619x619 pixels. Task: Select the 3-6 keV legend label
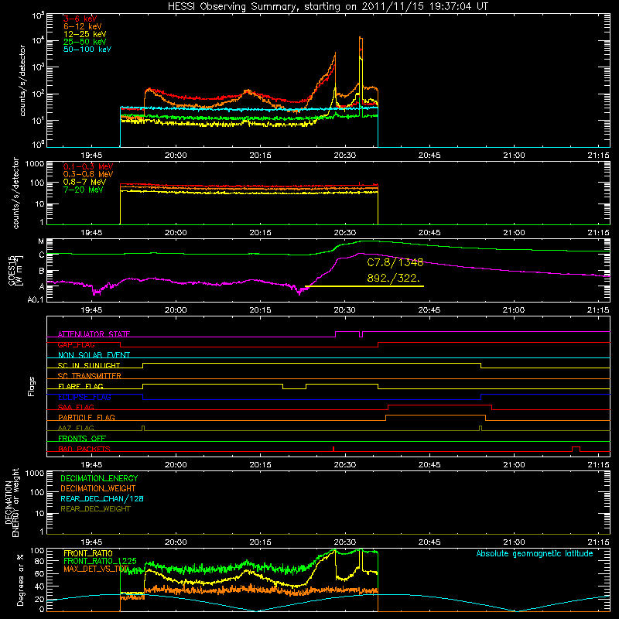tap(80, 19)
